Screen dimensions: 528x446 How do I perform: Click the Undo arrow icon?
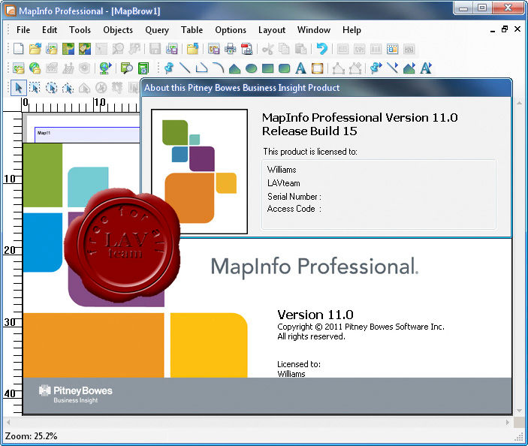[x=322, y=49]
